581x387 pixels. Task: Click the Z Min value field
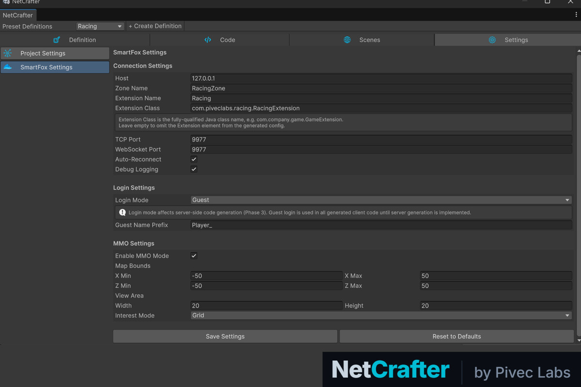point(267,286)
